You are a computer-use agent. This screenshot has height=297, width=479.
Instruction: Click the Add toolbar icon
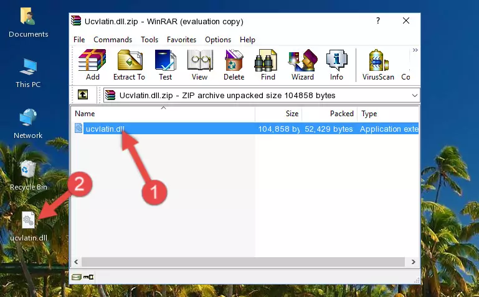click(92, 65)
